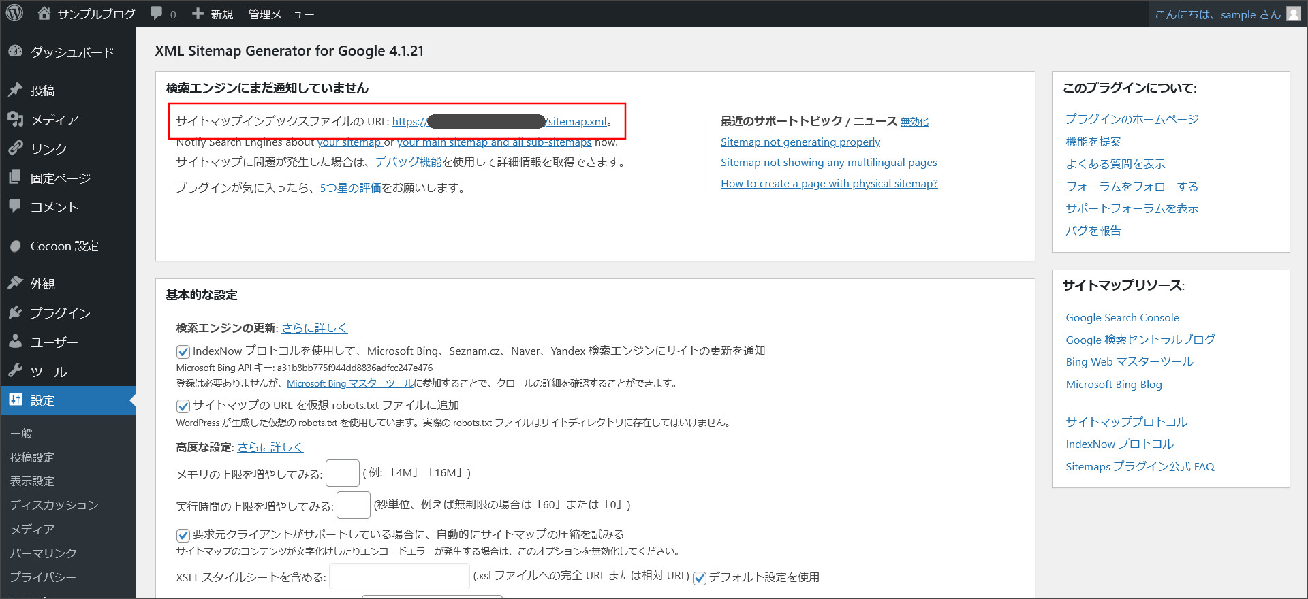Viewport: 1308px width, 599px height.
Task: Open 一般 settings submenu
Action: (x=21, y=434)
